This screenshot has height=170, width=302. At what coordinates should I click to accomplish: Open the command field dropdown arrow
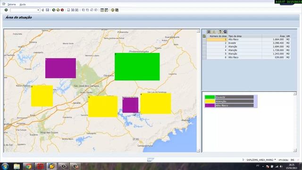pos(38,10)
